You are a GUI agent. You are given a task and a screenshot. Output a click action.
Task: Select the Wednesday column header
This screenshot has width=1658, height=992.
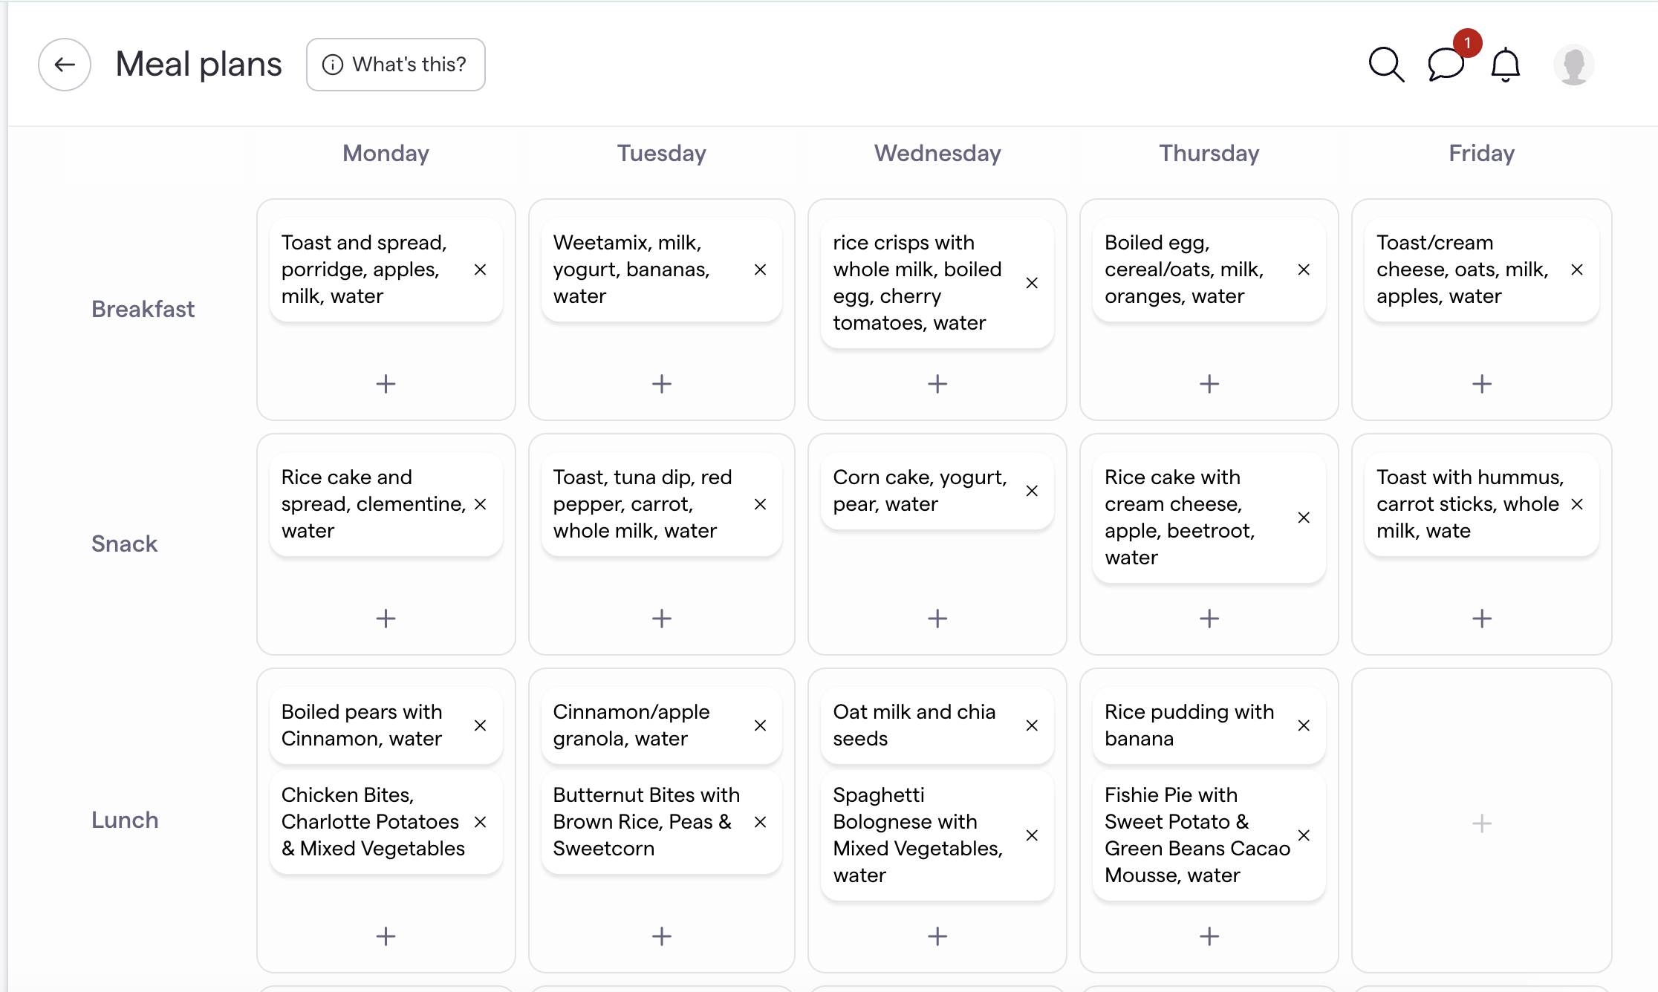point(937,154)
